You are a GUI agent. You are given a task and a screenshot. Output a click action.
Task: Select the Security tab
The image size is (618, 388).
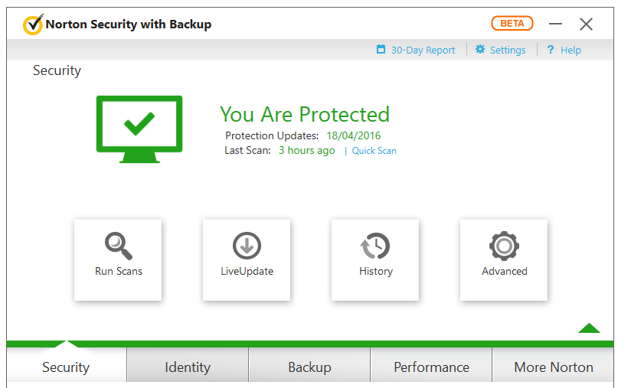pyautogui.click(x=66, y=367)
